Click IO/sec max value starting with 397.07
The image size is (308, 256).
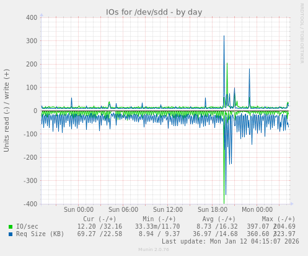point(271,226)
